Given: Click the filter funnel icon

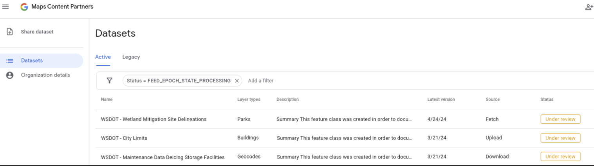Looking at the screenshot, I should click(110, 80).
